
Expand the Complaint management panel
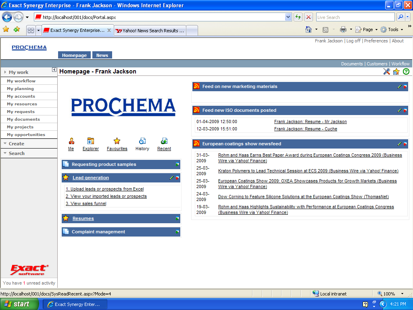coord(177,232)
